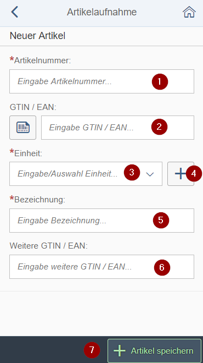Focus the Eingabe Bezeichnung text field
The width and height of the screenshot is (203, 363).
(x=101, y=221)
